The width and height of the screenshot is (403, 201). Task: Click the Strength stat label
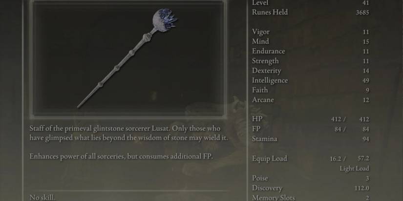[265, 61]
